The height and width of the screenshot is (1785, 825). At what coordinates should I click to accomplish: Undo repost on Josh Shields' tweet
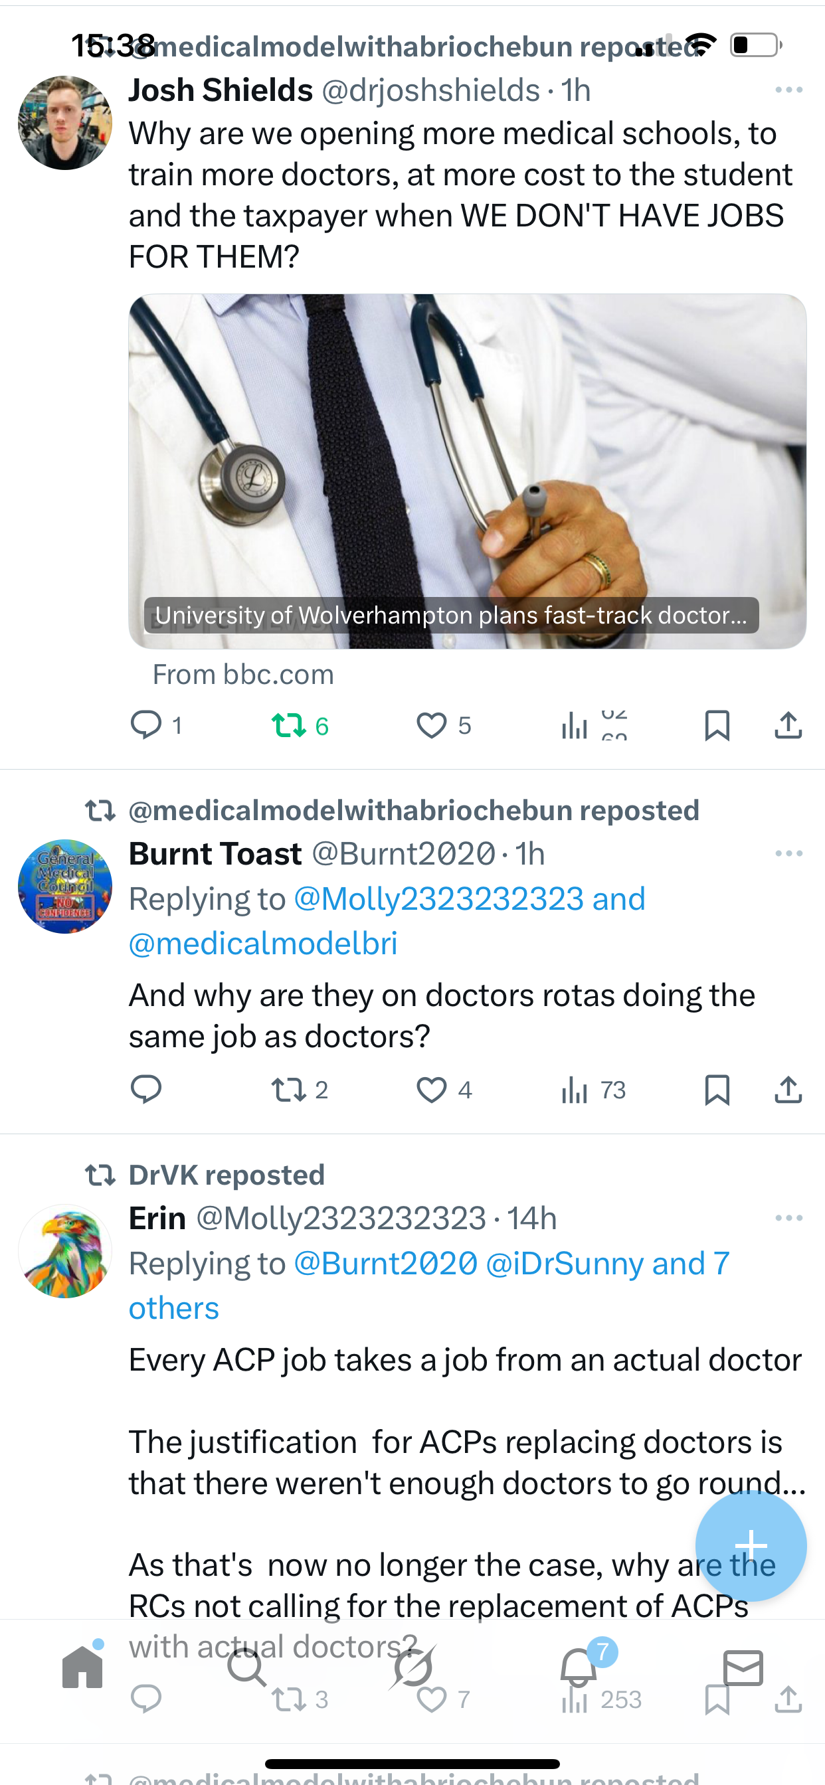tap(288, 724)
